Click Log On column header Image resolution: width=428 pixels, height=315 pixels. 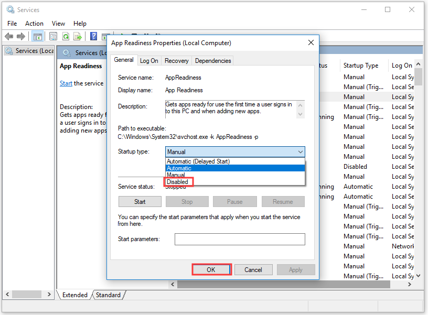click(402, 66)
